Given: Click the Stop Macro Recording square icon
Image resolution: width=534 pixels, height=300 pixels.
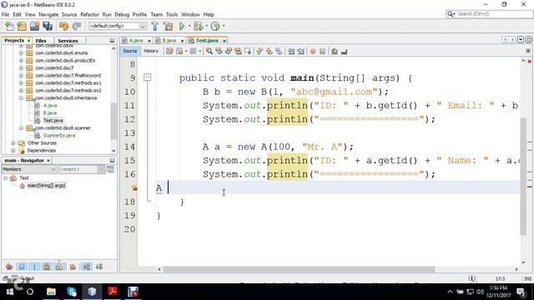Looking at the screenshot, I should tap(322, 52).
